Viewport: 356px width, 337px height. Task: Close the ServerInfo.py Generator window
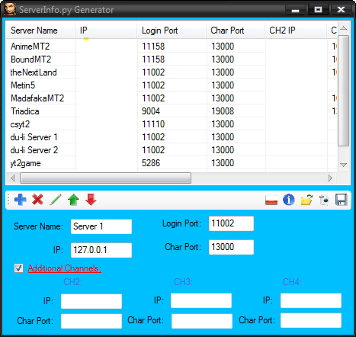pyautogui.click(x=341, y=10)
